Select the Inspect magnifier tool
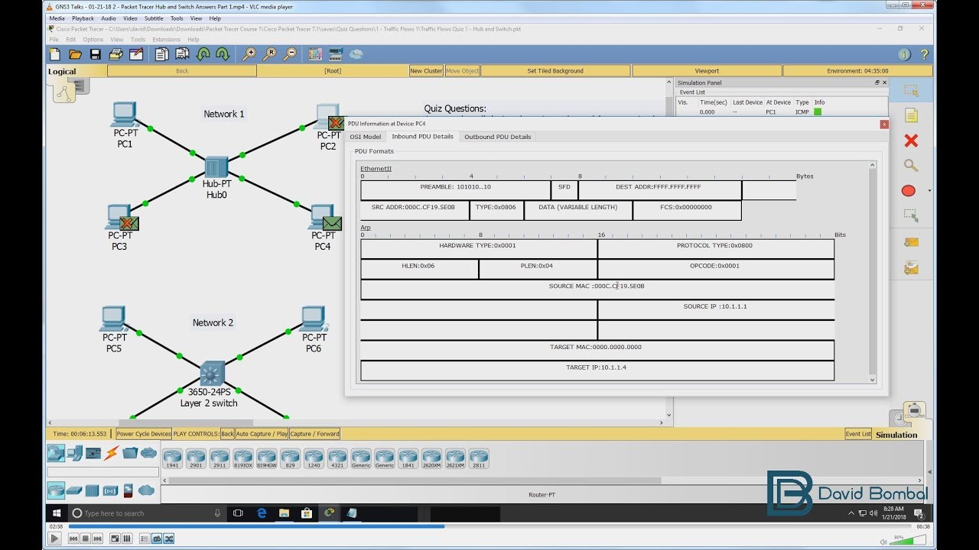The width and height of the screenshot is (979, 550). pos(910,166)
